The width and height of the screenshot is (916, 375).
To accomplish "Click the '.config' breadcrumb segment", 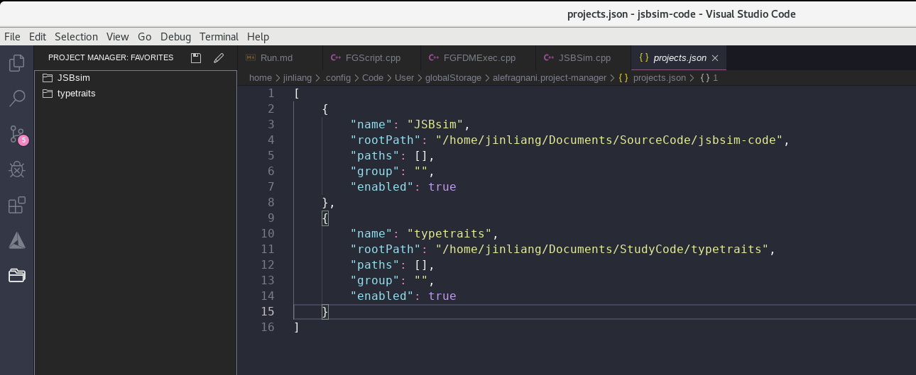I will (337, 78).
